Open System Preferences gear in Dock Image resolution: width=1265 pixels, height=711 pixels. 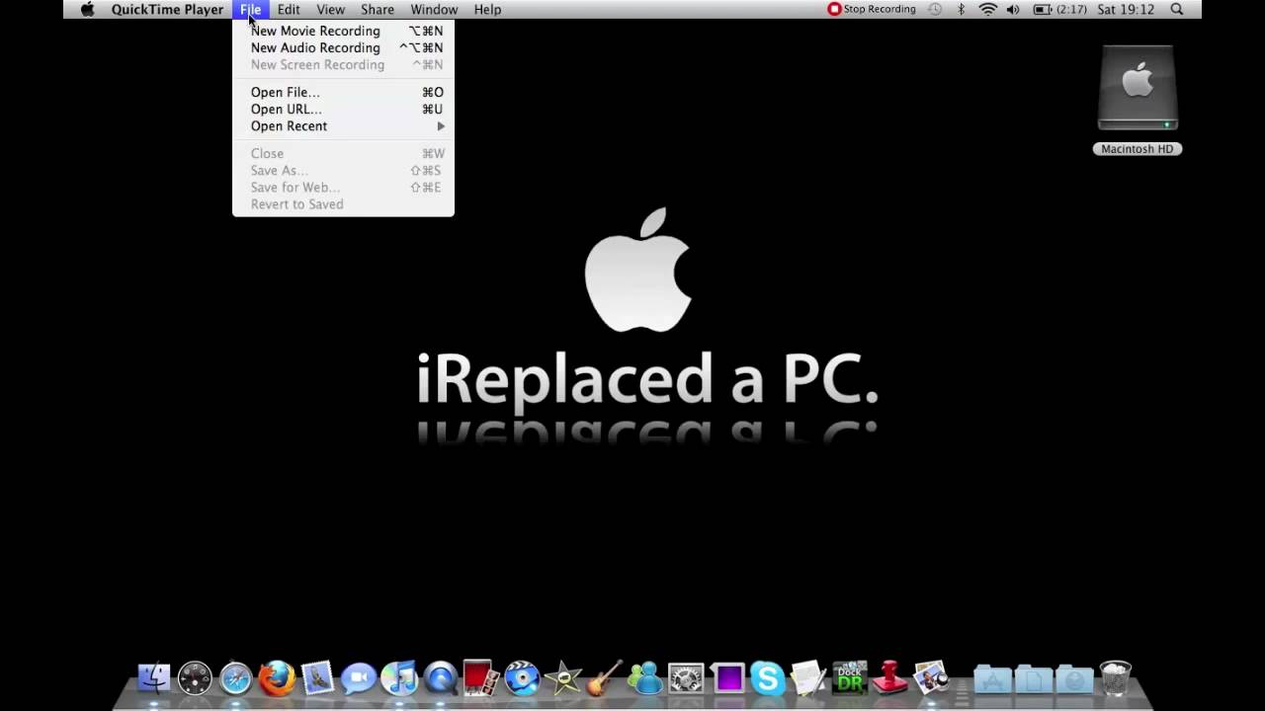pos(685,678)
